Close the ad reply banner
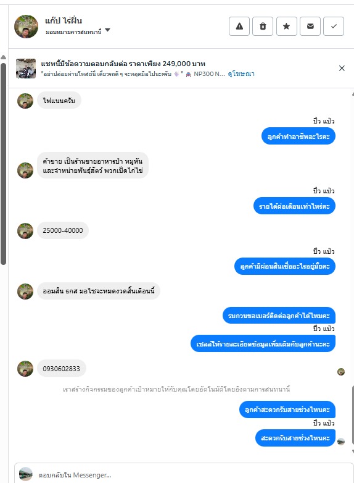The height and width of the screenshot is (483, 354). 342,69
